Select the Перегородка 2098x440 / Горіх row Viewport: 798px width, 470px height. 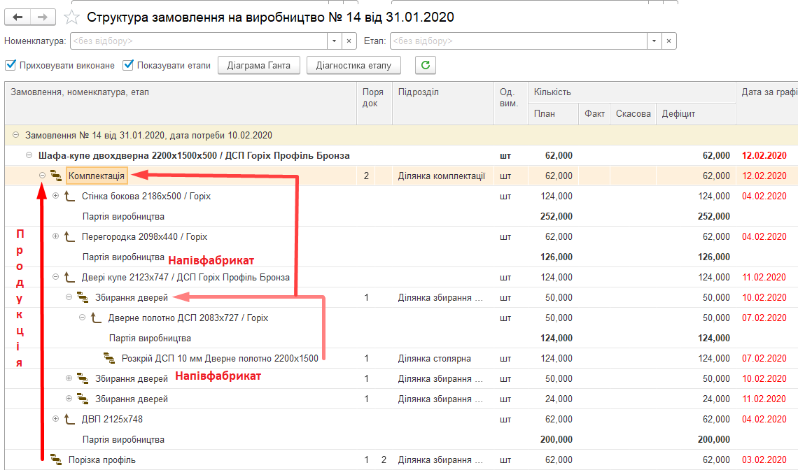(x=144, y=237)
